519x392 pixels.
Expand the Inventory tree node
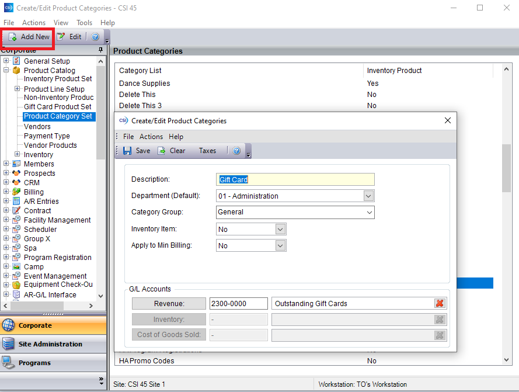(17, 154)
